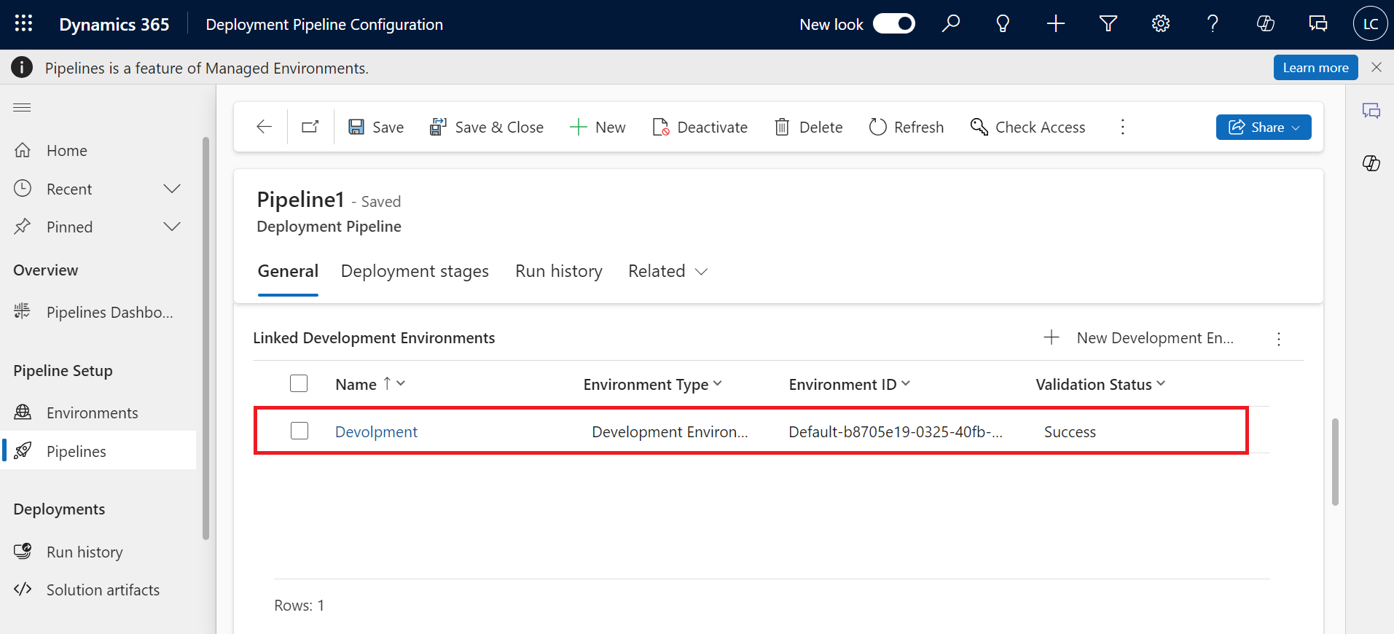Check the select-all rows checkbox

[x=299, y=383]
